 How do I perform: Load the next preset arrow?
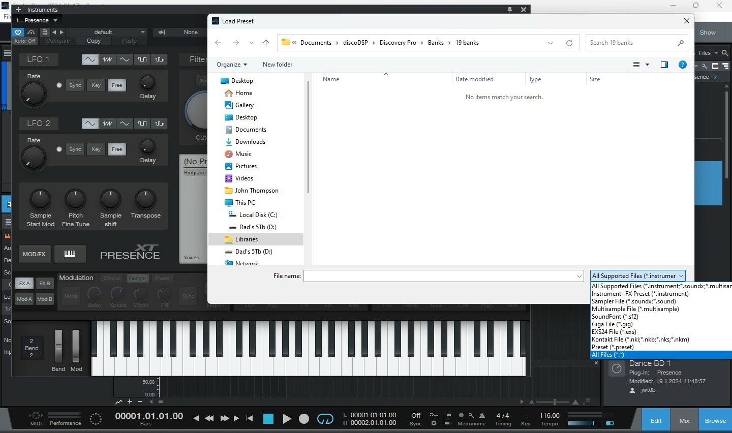click(62, 32)
